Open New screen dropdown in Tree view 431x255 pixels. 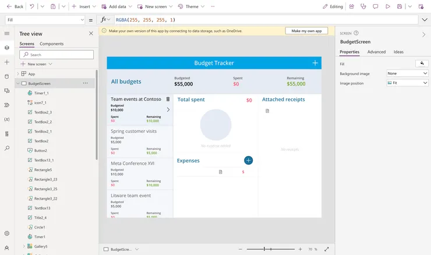pyautogui.click(x=37, y=64)
